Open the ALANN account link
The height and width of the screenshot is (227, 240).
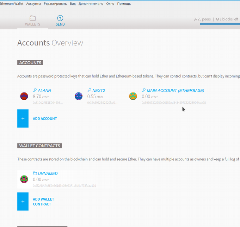[44, 91]
